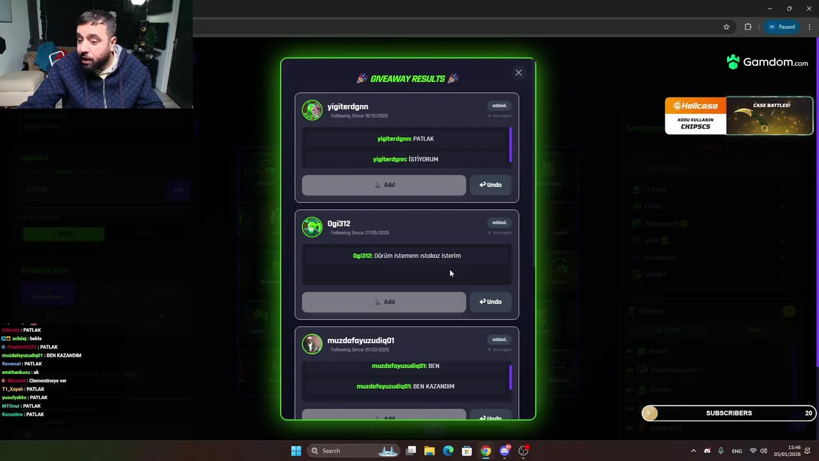Change the ENG input language
The width and height of the screenshot is (819, 461).
(x=737, y=451)
